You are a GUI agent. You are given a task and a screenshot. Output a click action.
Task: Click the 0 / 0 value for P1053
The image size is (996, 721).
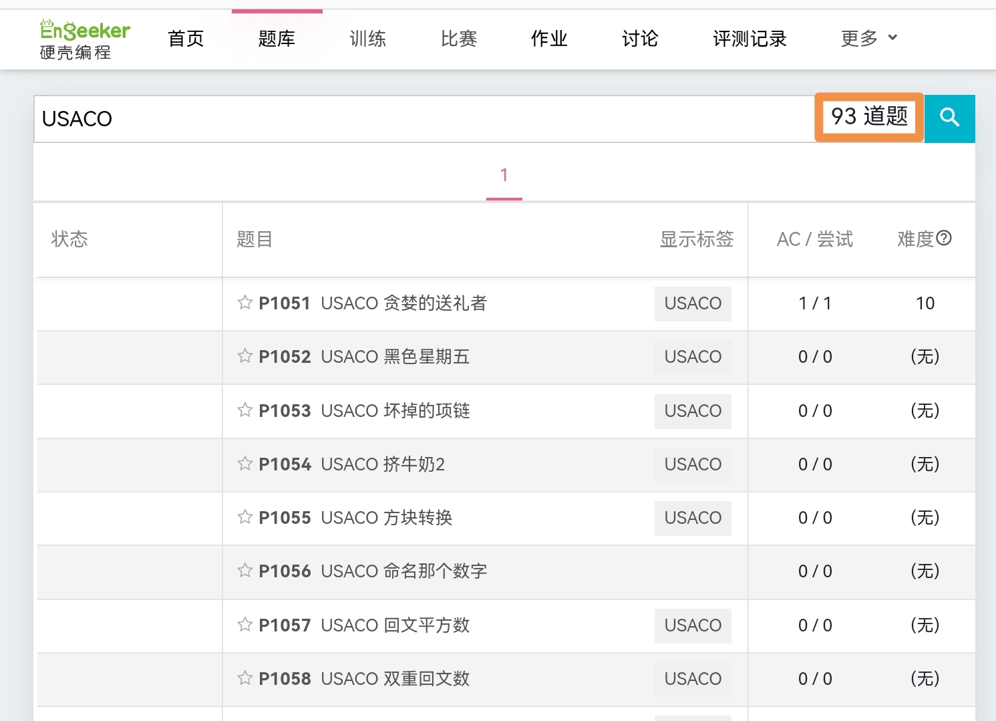(815, 411)
